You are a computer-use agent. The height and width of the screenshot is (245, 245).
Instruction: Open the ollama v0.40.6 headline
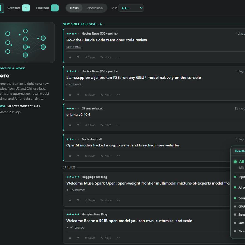click(x=78, y=115)
